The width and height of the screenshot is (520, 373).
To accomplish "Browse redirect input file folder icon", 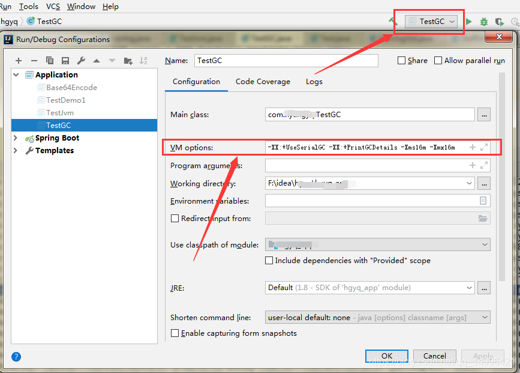I will pos(483,219).
